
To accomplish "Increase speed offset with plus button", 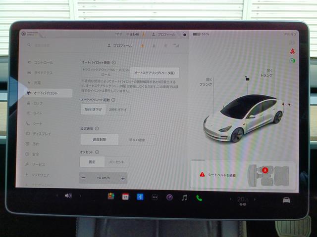I will [123, 178].
